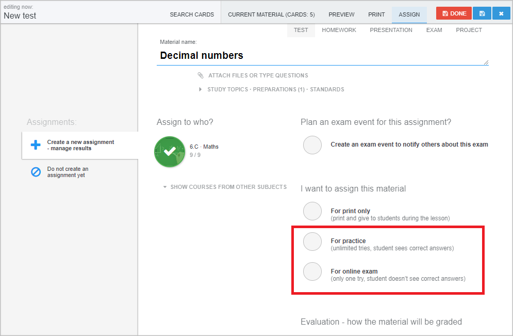Switch to the PRINT tab
The image size is (513, 336).
[x=376, y=14]
